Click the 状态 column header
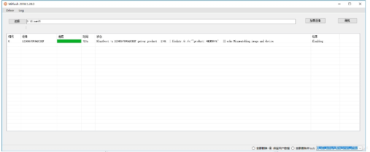This screenshot has height=152, width=370. (x=99, y=36)
